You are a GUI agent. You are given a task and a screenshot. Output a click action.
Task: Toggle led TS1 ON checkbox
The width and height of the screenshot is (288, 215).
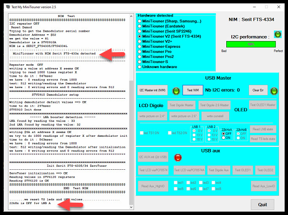pos(142,133)
